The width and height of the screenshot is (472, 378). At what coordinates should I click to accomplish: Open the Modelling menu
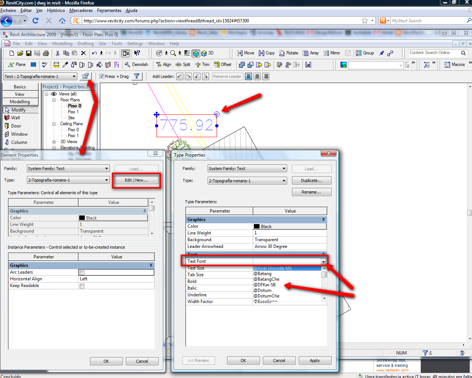pos(62,43)
